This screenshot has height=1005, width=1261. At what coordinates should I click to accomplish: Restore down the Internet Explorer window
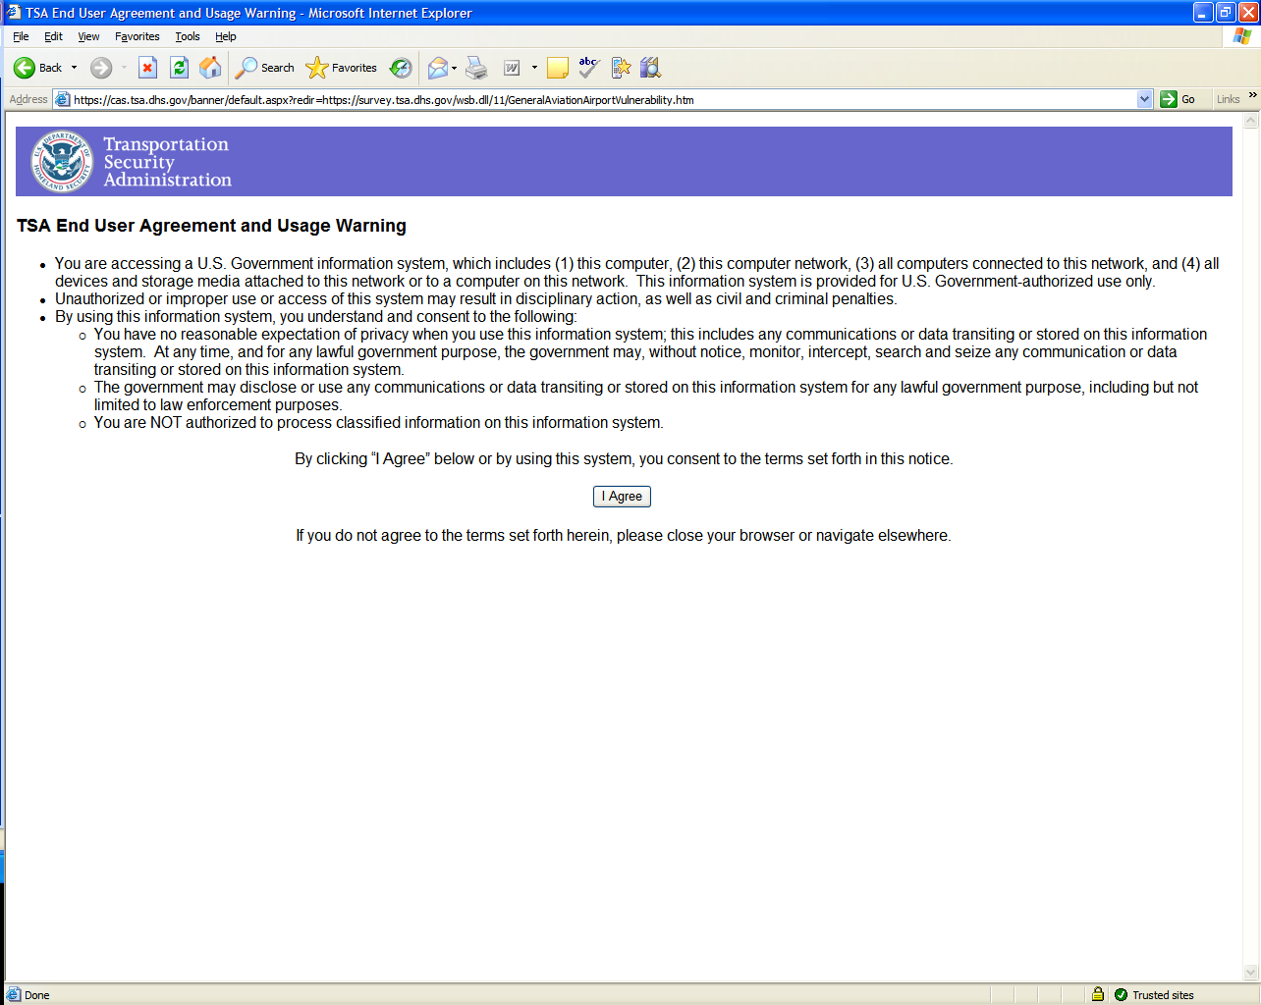(1226, 13)
